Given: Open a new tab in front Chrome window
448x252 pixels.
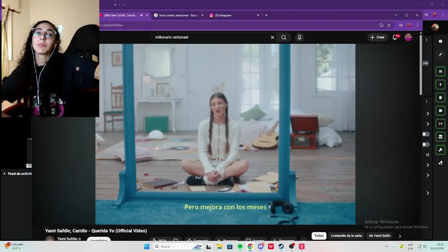Looking at the screenshot, I should coord(266,15).
